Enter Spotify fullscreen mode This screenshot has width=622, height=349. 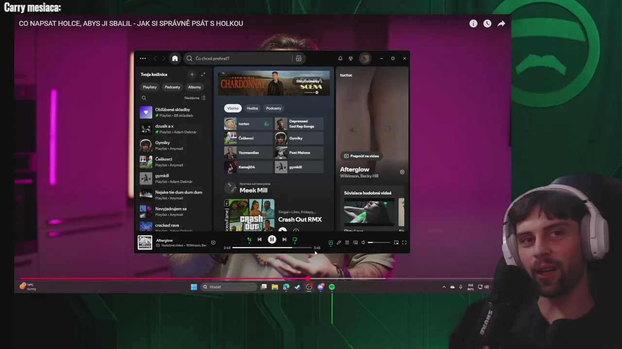click(x=404, y=242)
